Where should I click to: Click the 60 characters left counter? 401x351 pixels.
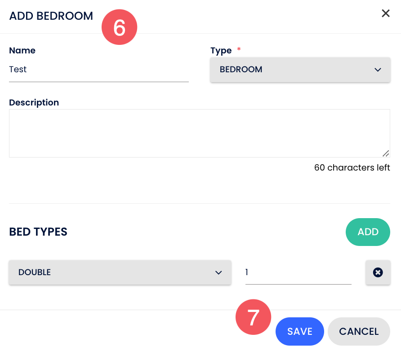point(352,168)
